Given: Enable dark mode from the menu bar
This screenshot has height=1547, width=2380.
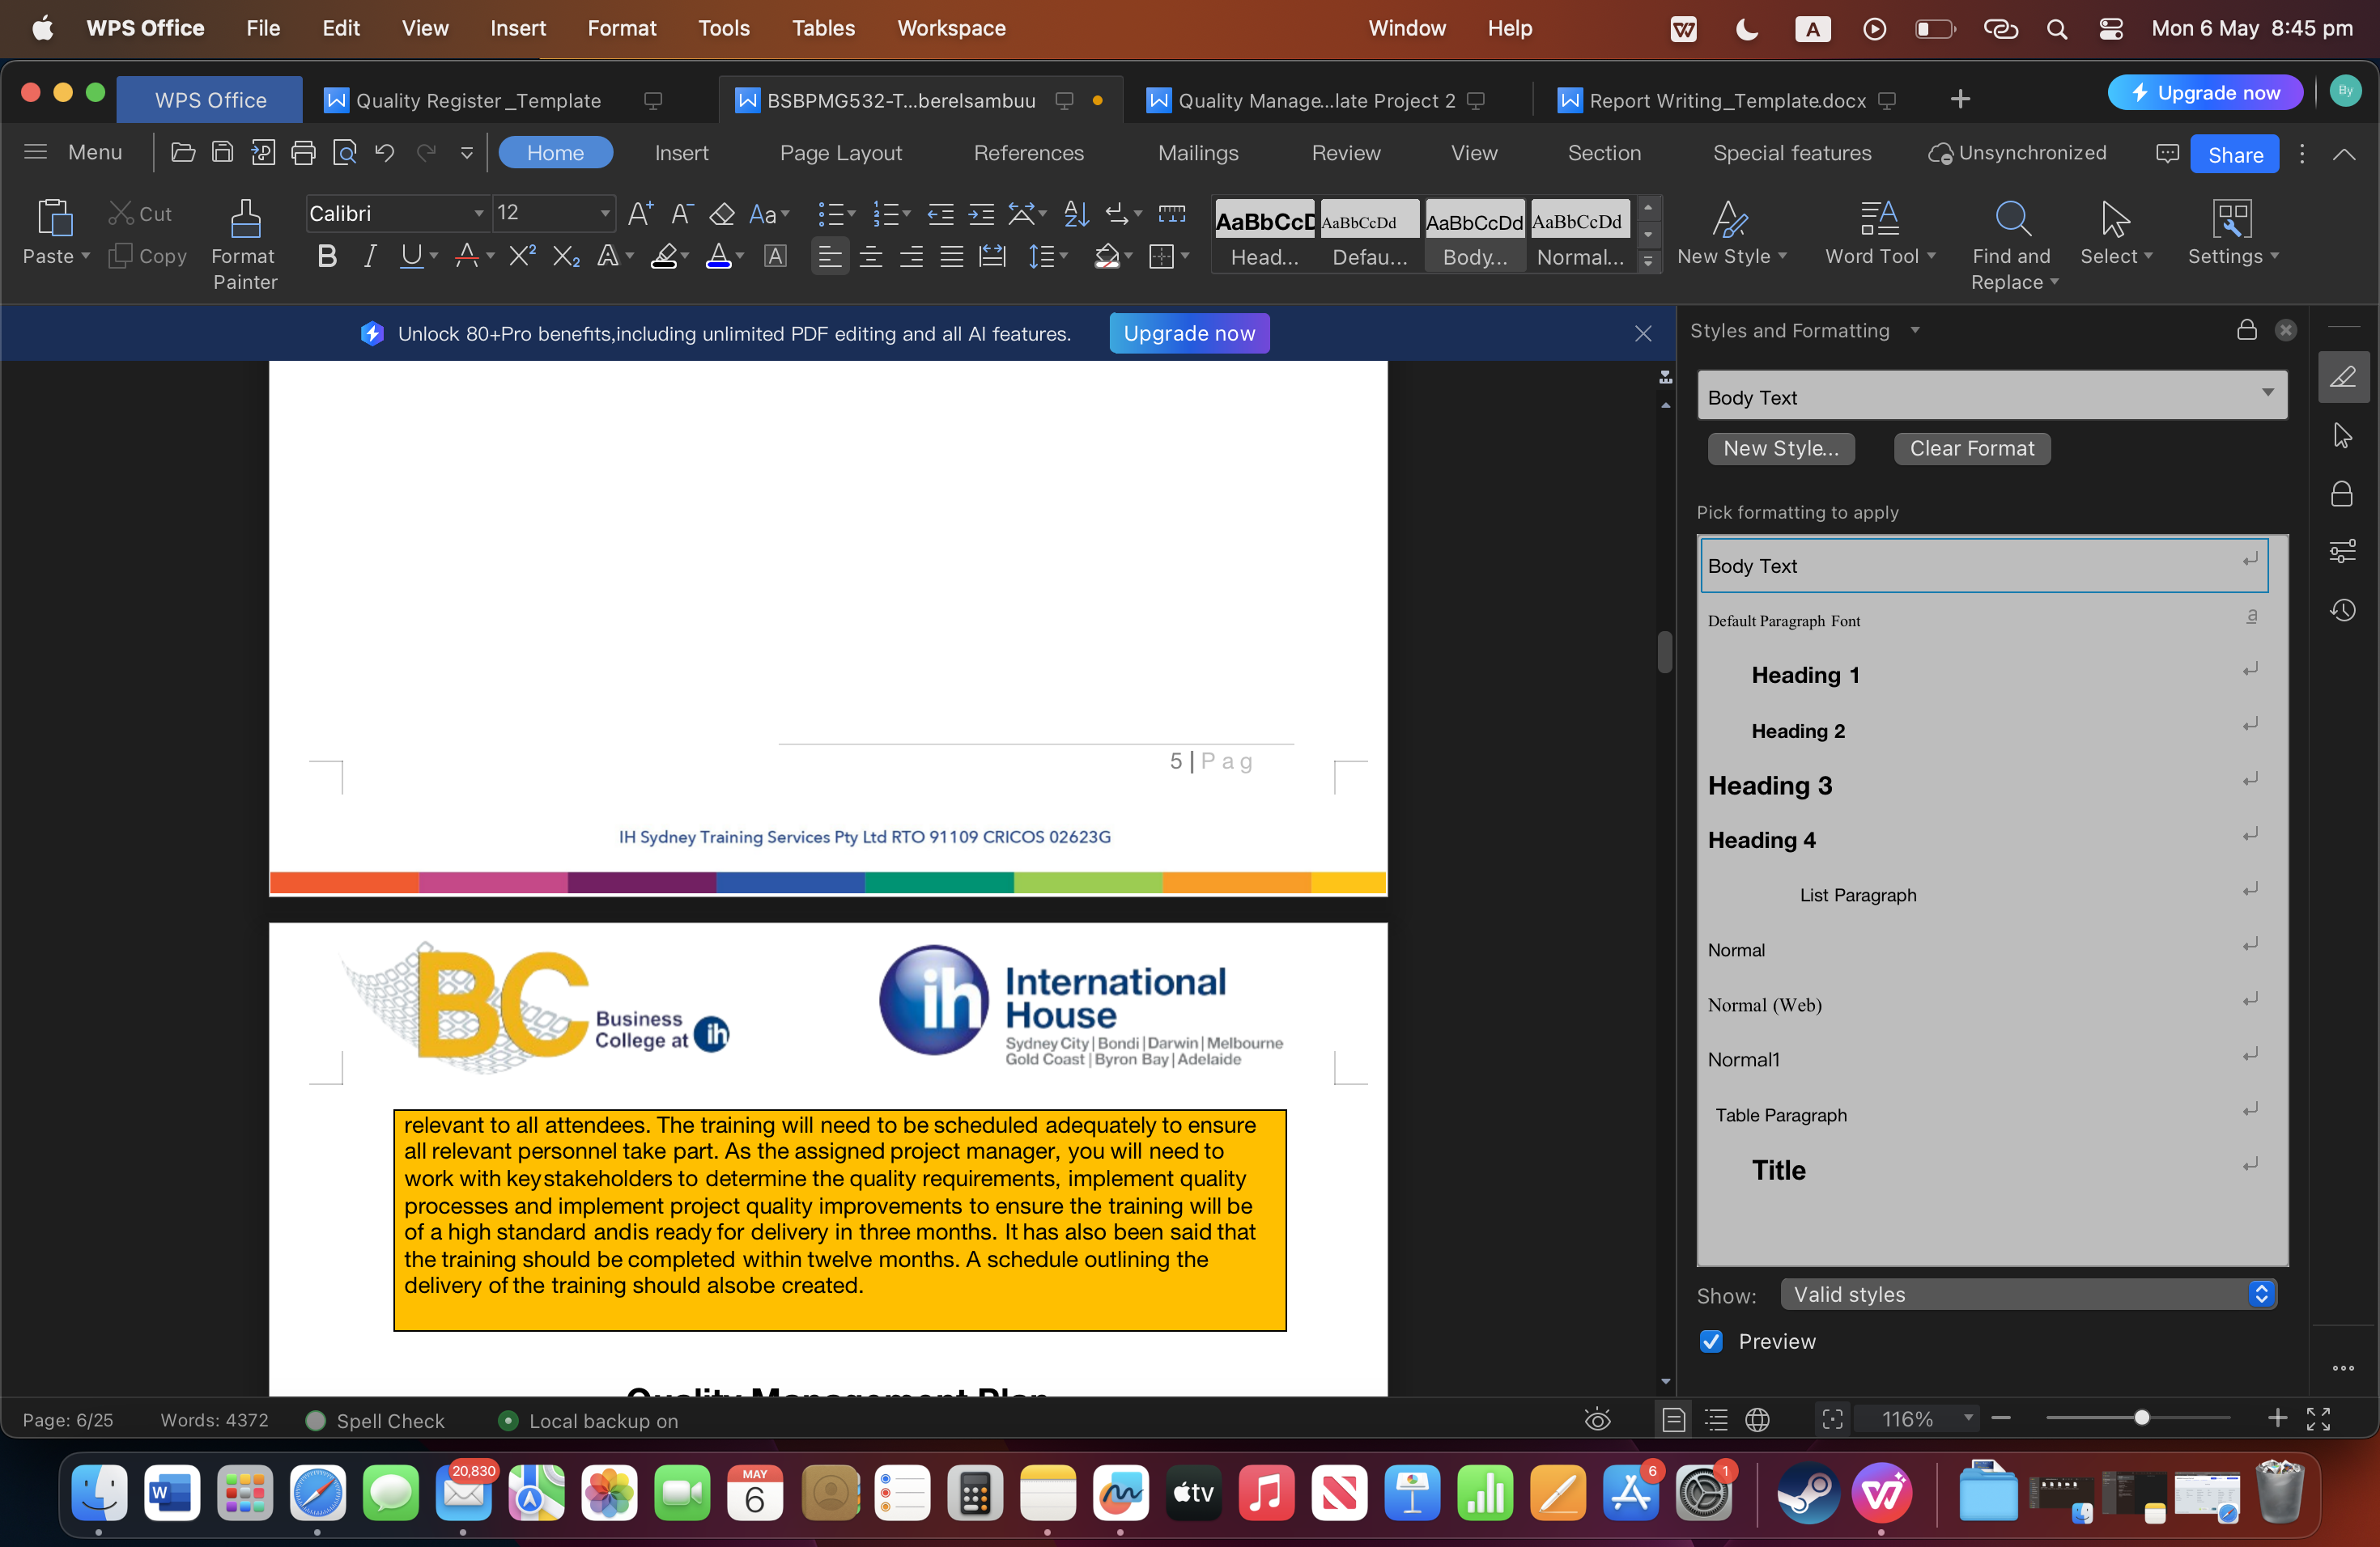Looking at the screenshot, I should 1745,28.
